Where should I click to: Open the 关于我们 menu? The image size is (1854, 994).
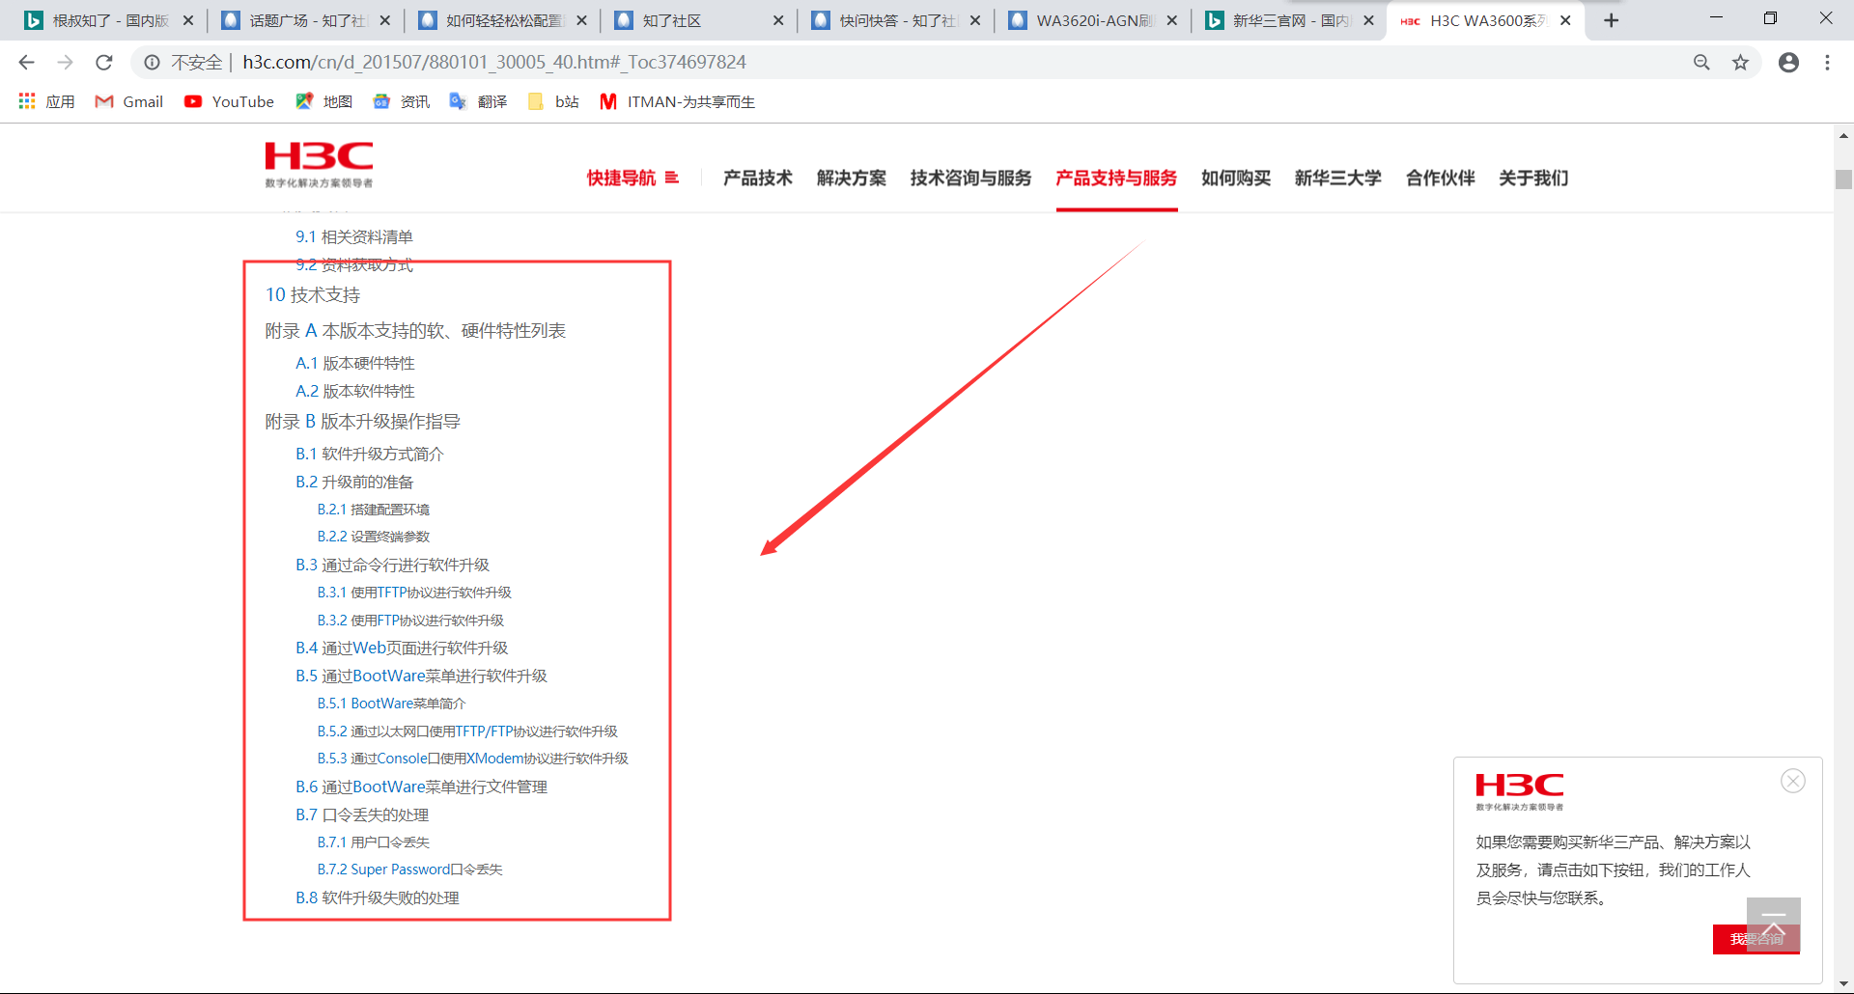tap(1533, 178)
